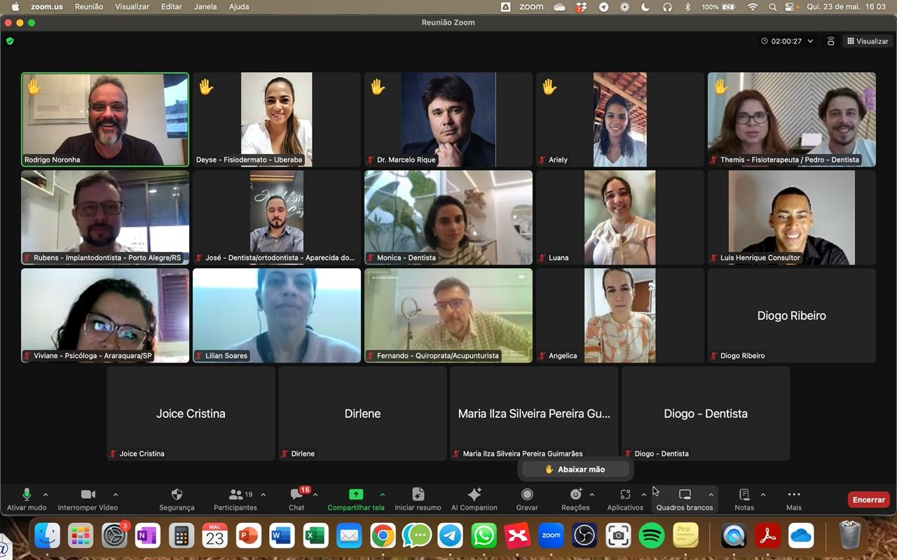Click the Abaixar mão button
This screenshot has width=897, height=560.
click(575, 470)
